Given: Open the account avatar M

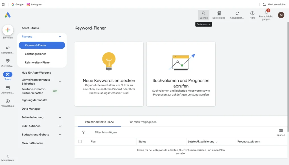Looking at the screenshot, I should (x=281, y=15).
